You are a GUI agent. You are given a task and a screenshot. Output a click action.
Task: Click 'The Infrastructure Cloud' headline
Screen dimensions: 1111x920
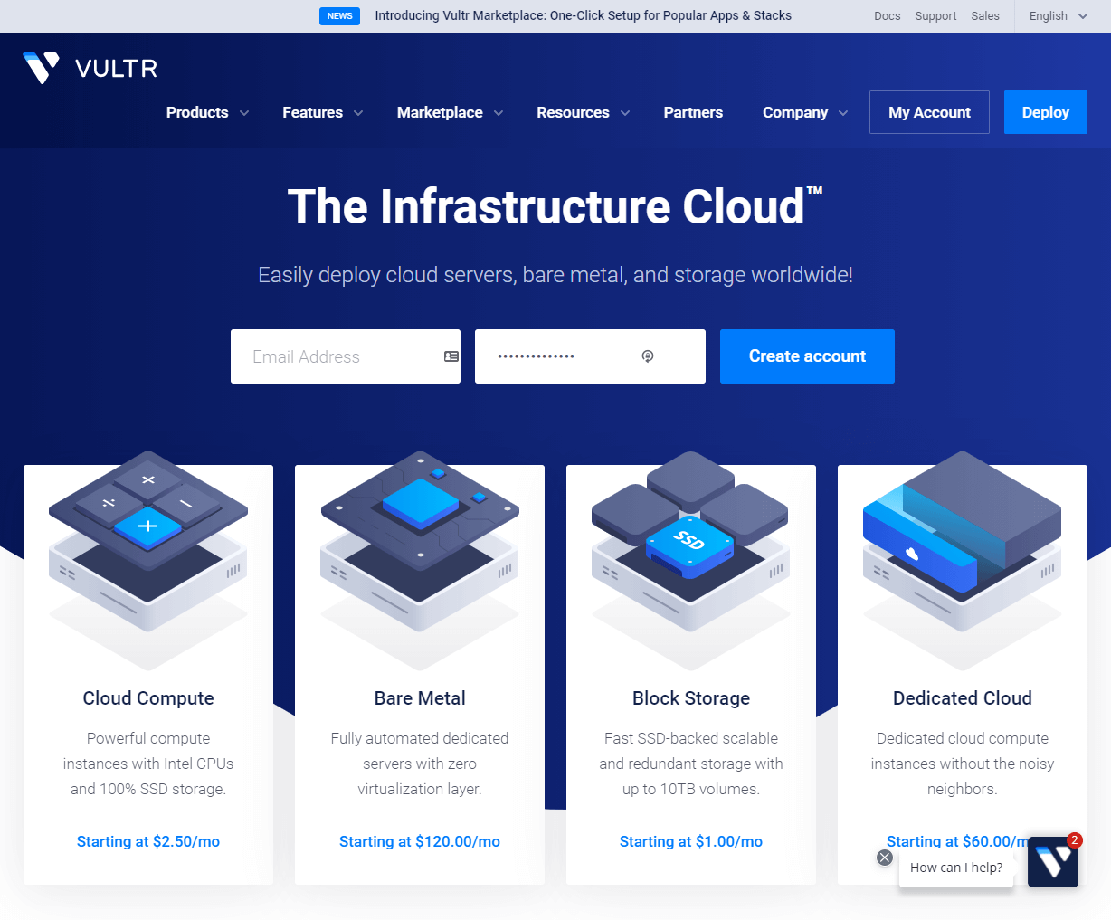point(555,206)
